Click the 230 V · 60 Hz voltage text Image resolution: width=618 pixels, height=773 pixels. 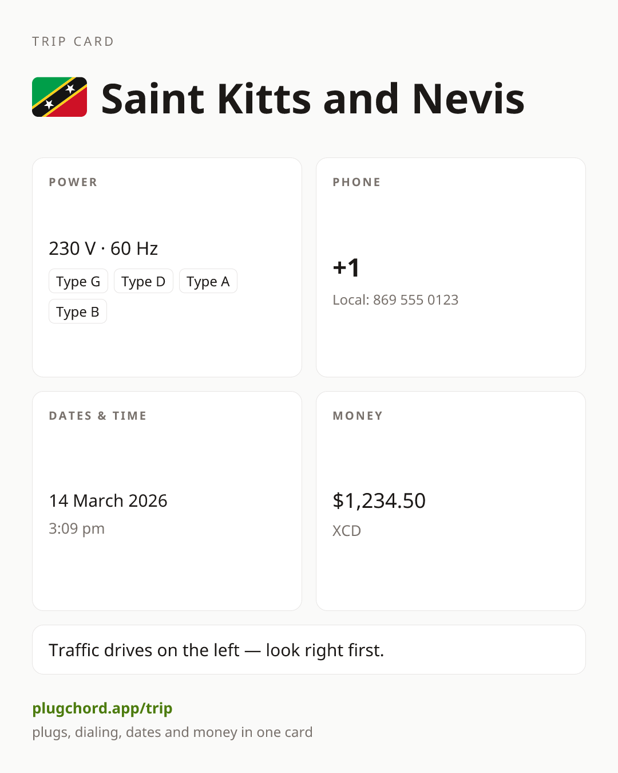click(104, 249)
